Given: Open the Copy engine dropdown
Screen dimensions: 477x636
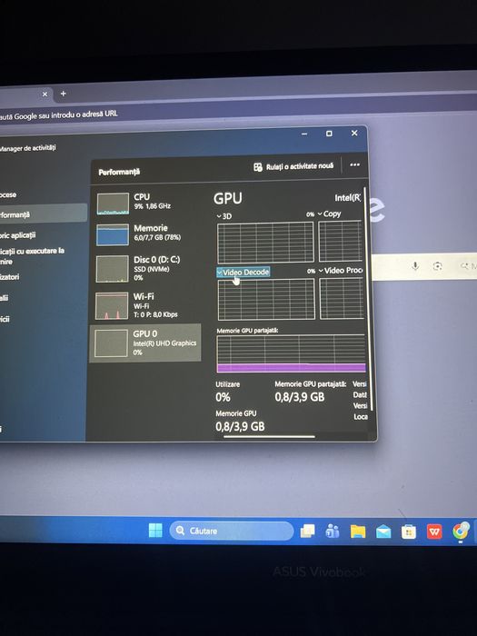Looking at the screenshot, I should (329, 214).
